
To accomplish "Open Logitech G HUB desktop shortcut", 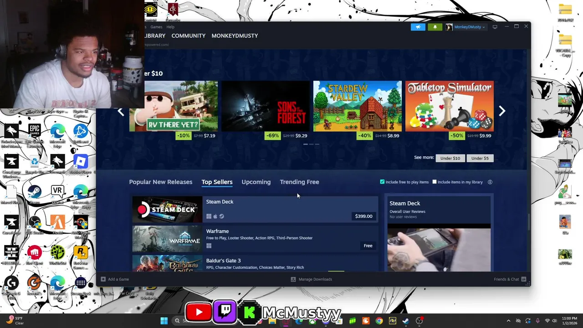I will coord(11,287).
